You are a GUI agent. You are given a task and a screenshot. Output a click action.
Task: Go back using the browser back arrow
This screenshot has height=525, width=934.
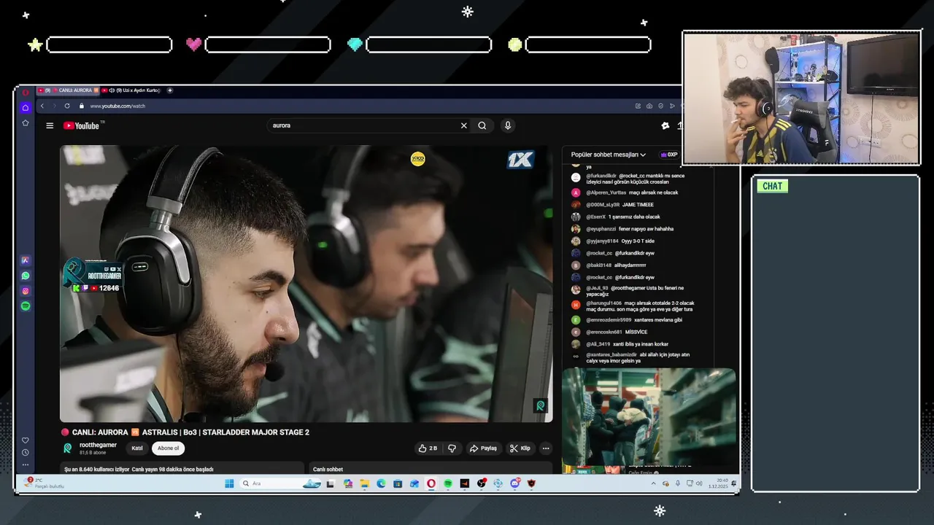click(x=42, y=106)
